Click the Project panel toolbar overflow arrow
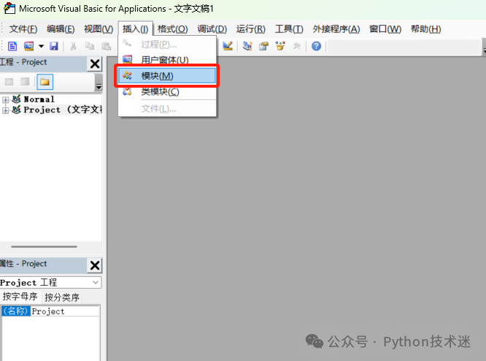The image size is (486, 361). (x=99, y=83)
